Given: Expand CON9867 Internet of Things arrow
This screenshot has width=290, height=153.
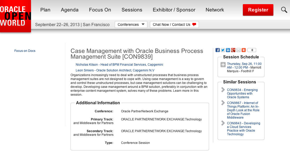Looking at the screenshot, I should [223, 103].
